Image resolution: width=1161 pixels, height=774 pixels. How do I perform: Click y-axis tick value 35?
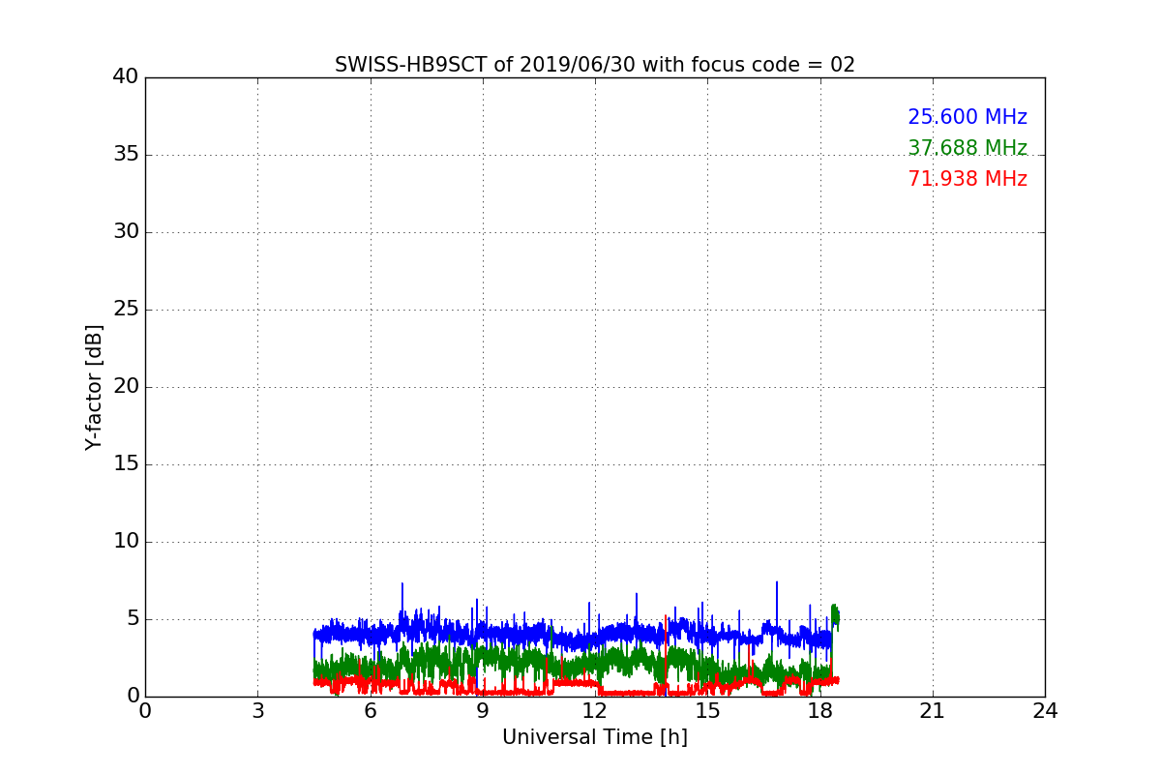126,155
